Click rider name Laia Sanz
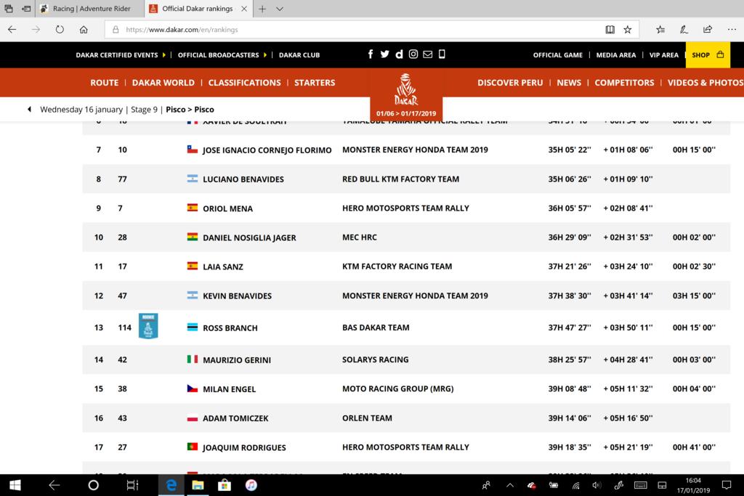Viewport: 744px width, 496px height. point(223,267)
